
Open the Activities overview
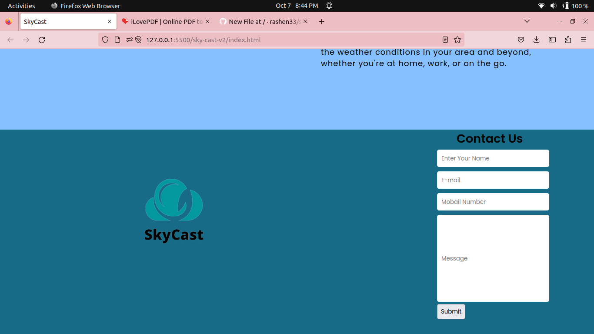(x=21, y=6)
